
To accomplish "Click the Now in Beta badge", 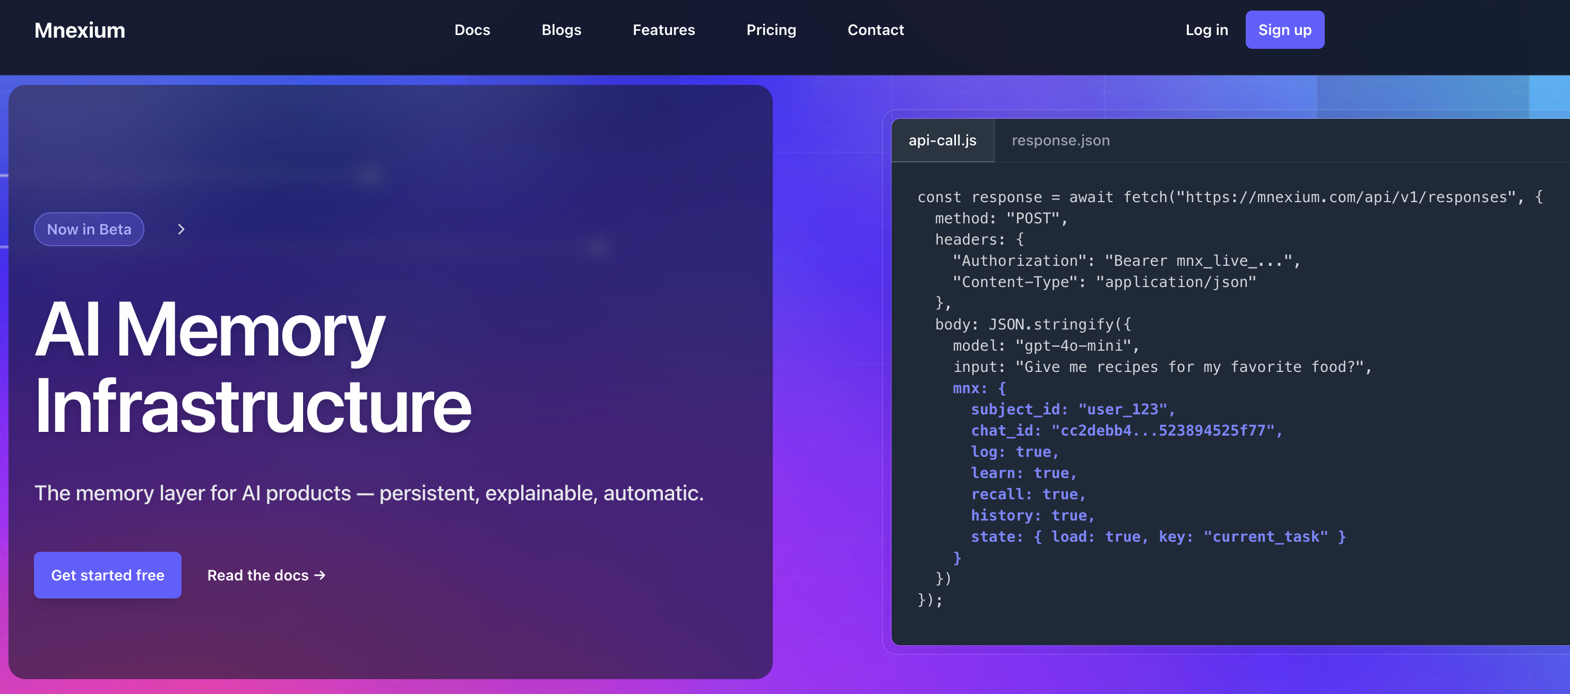I will (x=89, y=229).
